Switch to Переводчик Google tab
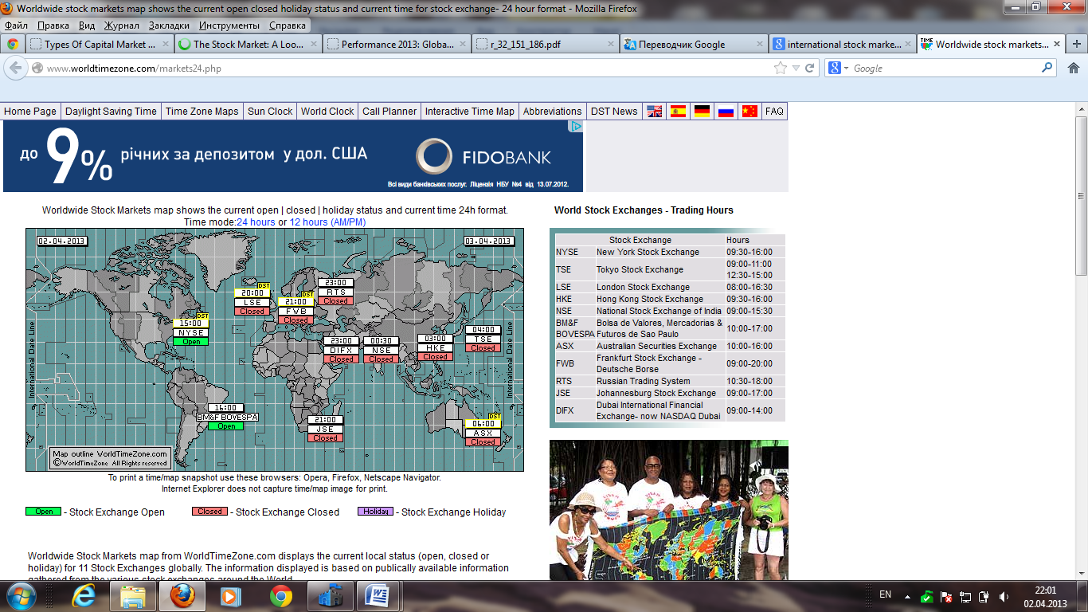 [693, 45]
